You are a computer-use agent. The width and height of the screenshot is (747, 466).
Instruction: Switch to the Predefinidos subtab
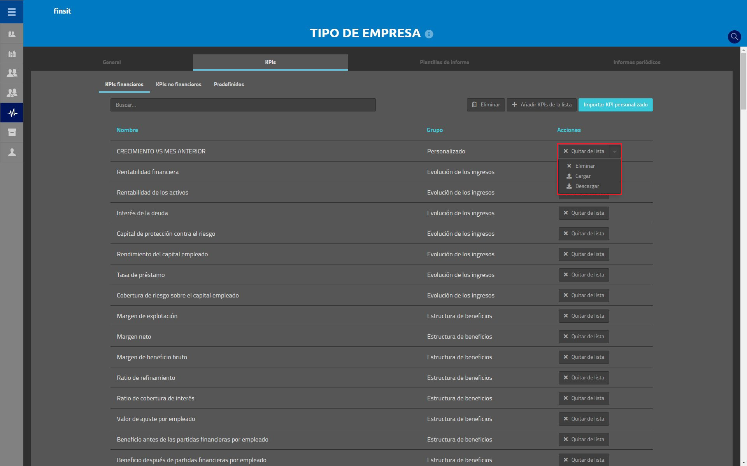(229, 84)
